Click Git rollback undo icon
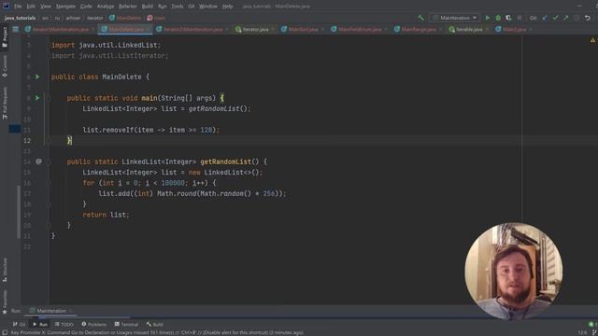 click(x=588, y=18)
